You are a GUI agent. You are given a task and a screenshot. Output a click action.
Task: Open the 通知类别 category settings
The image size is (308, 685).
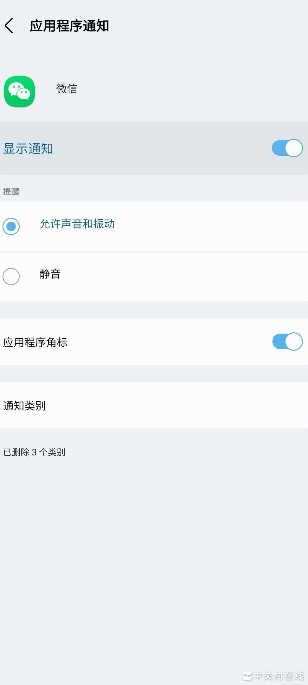[x=24, y=405]
